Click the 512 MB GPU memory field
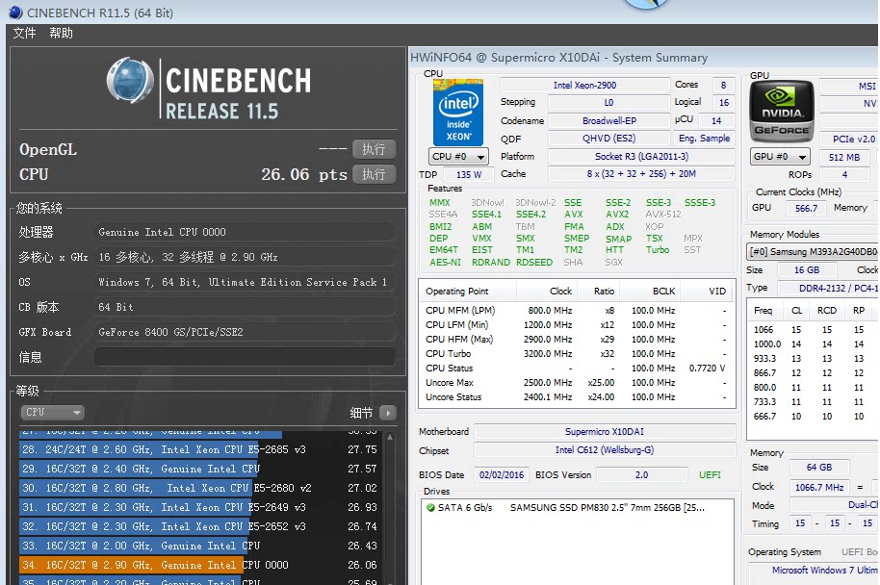 coord(844,158)
